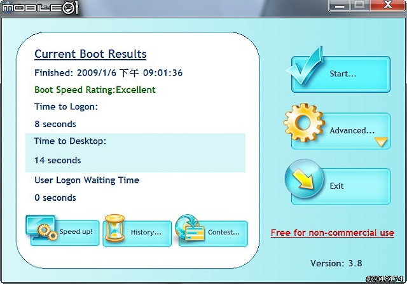Click the monitor-with-gears Speed up icon
Screen dimensions: 407x284
[42, 229]
